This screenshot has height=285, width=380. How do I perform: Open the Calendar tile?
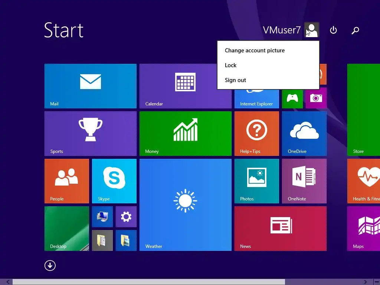178,86
